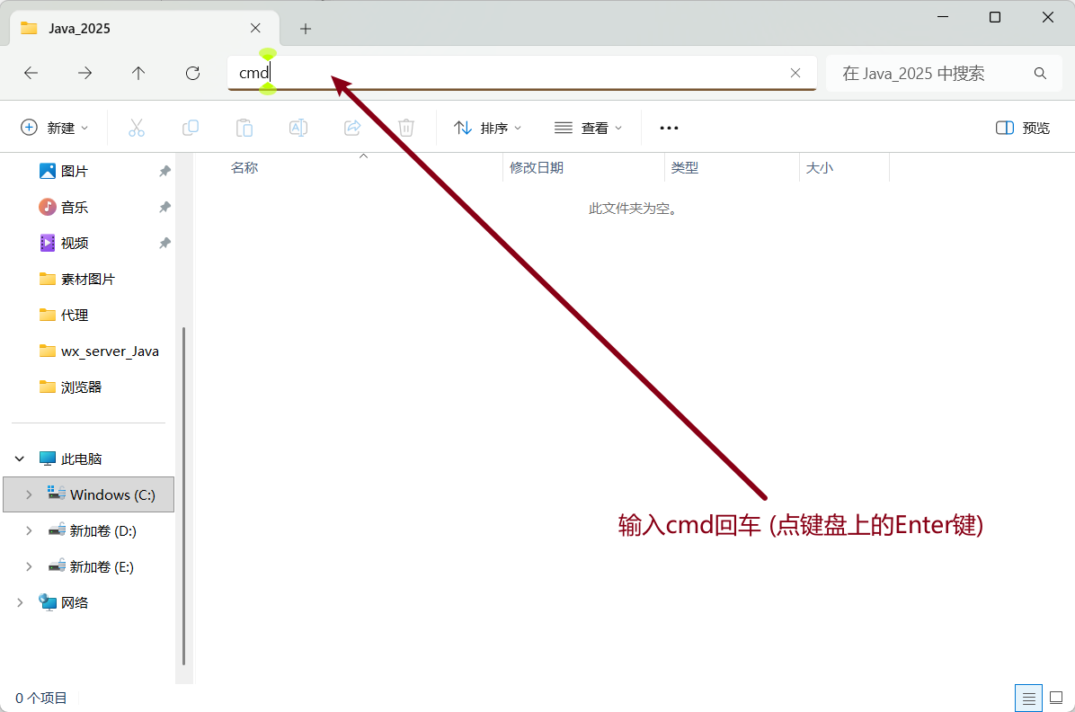Click the Copy icon in toolbar

pyautogui.click(x=191, y=128)
